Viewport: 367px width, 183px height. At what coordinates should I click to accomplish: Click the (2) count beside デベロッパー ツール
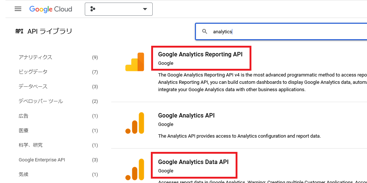95,101
